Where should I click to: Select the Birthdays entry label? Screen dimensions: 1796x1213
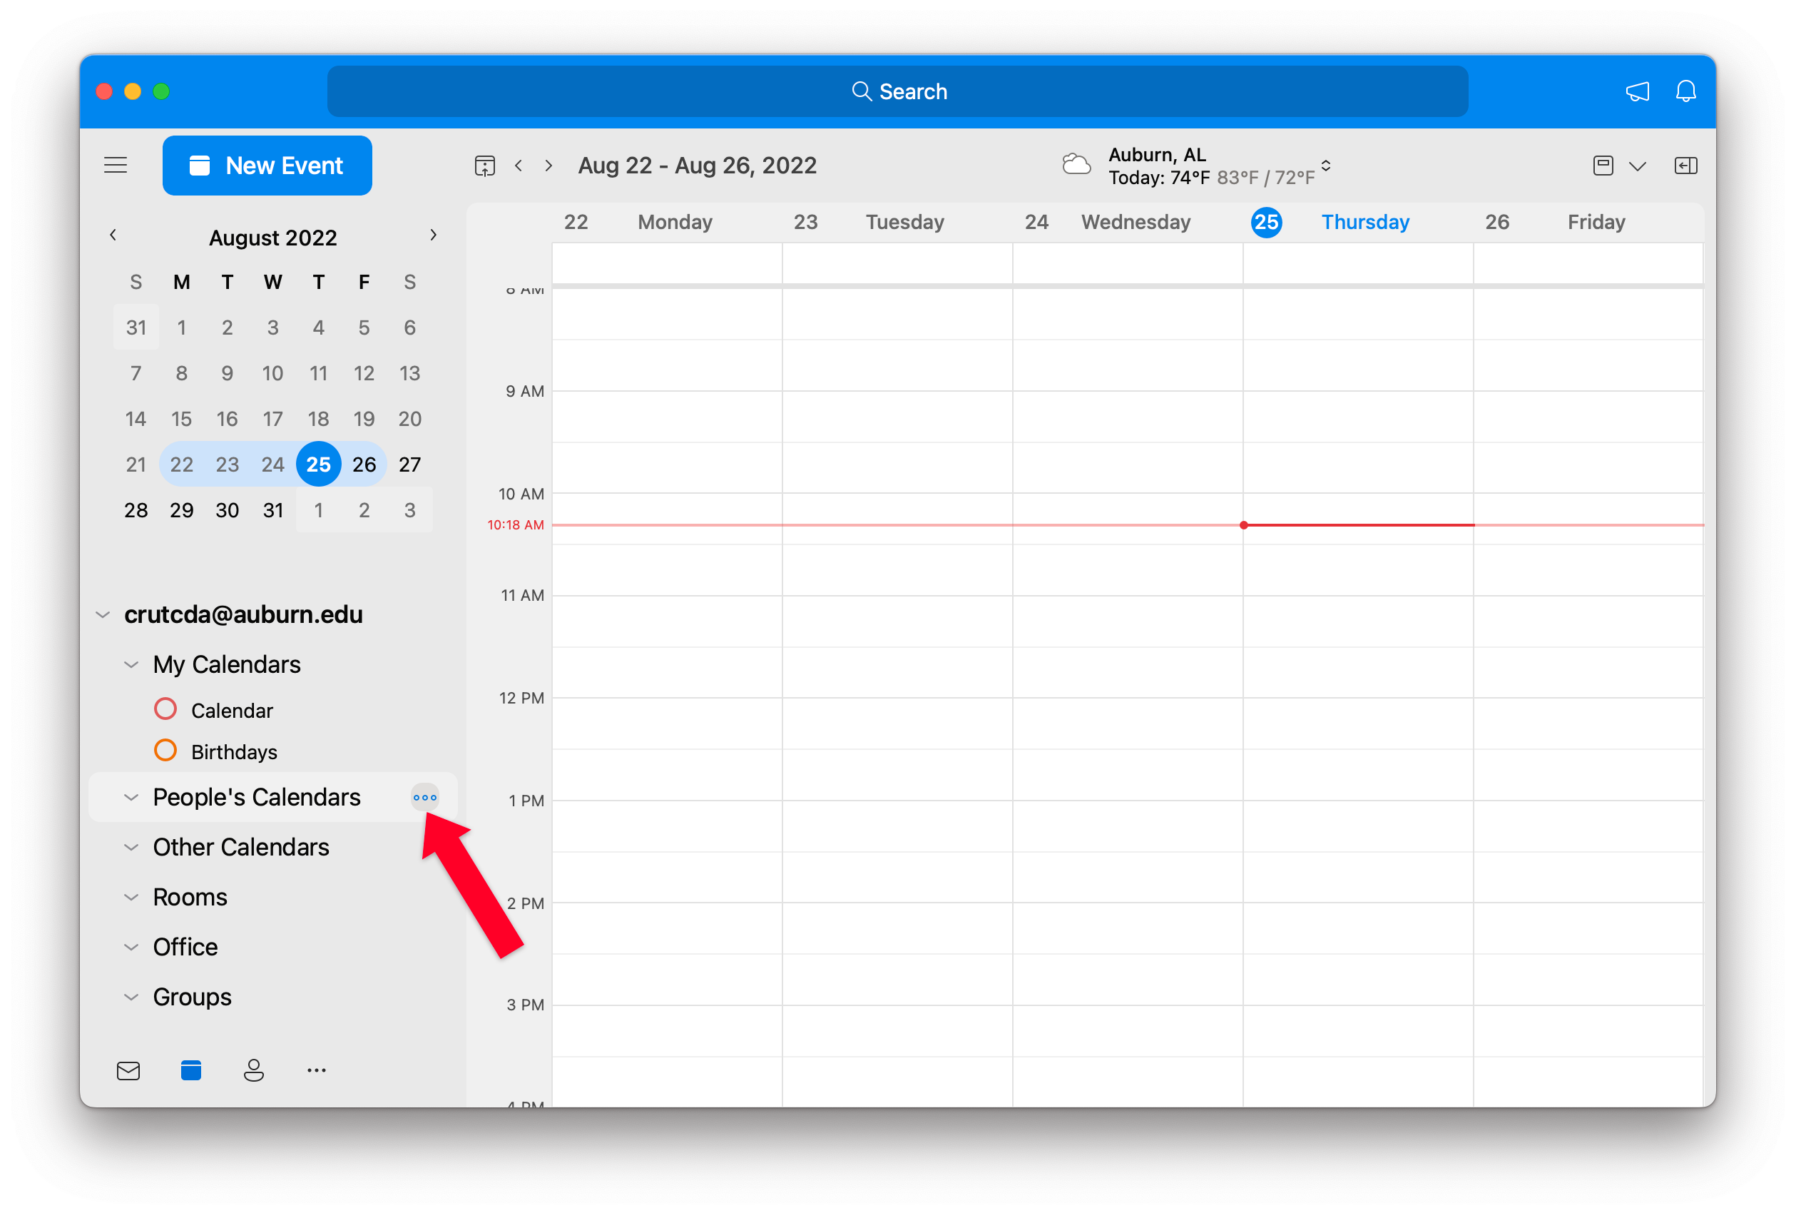[234, 752]
